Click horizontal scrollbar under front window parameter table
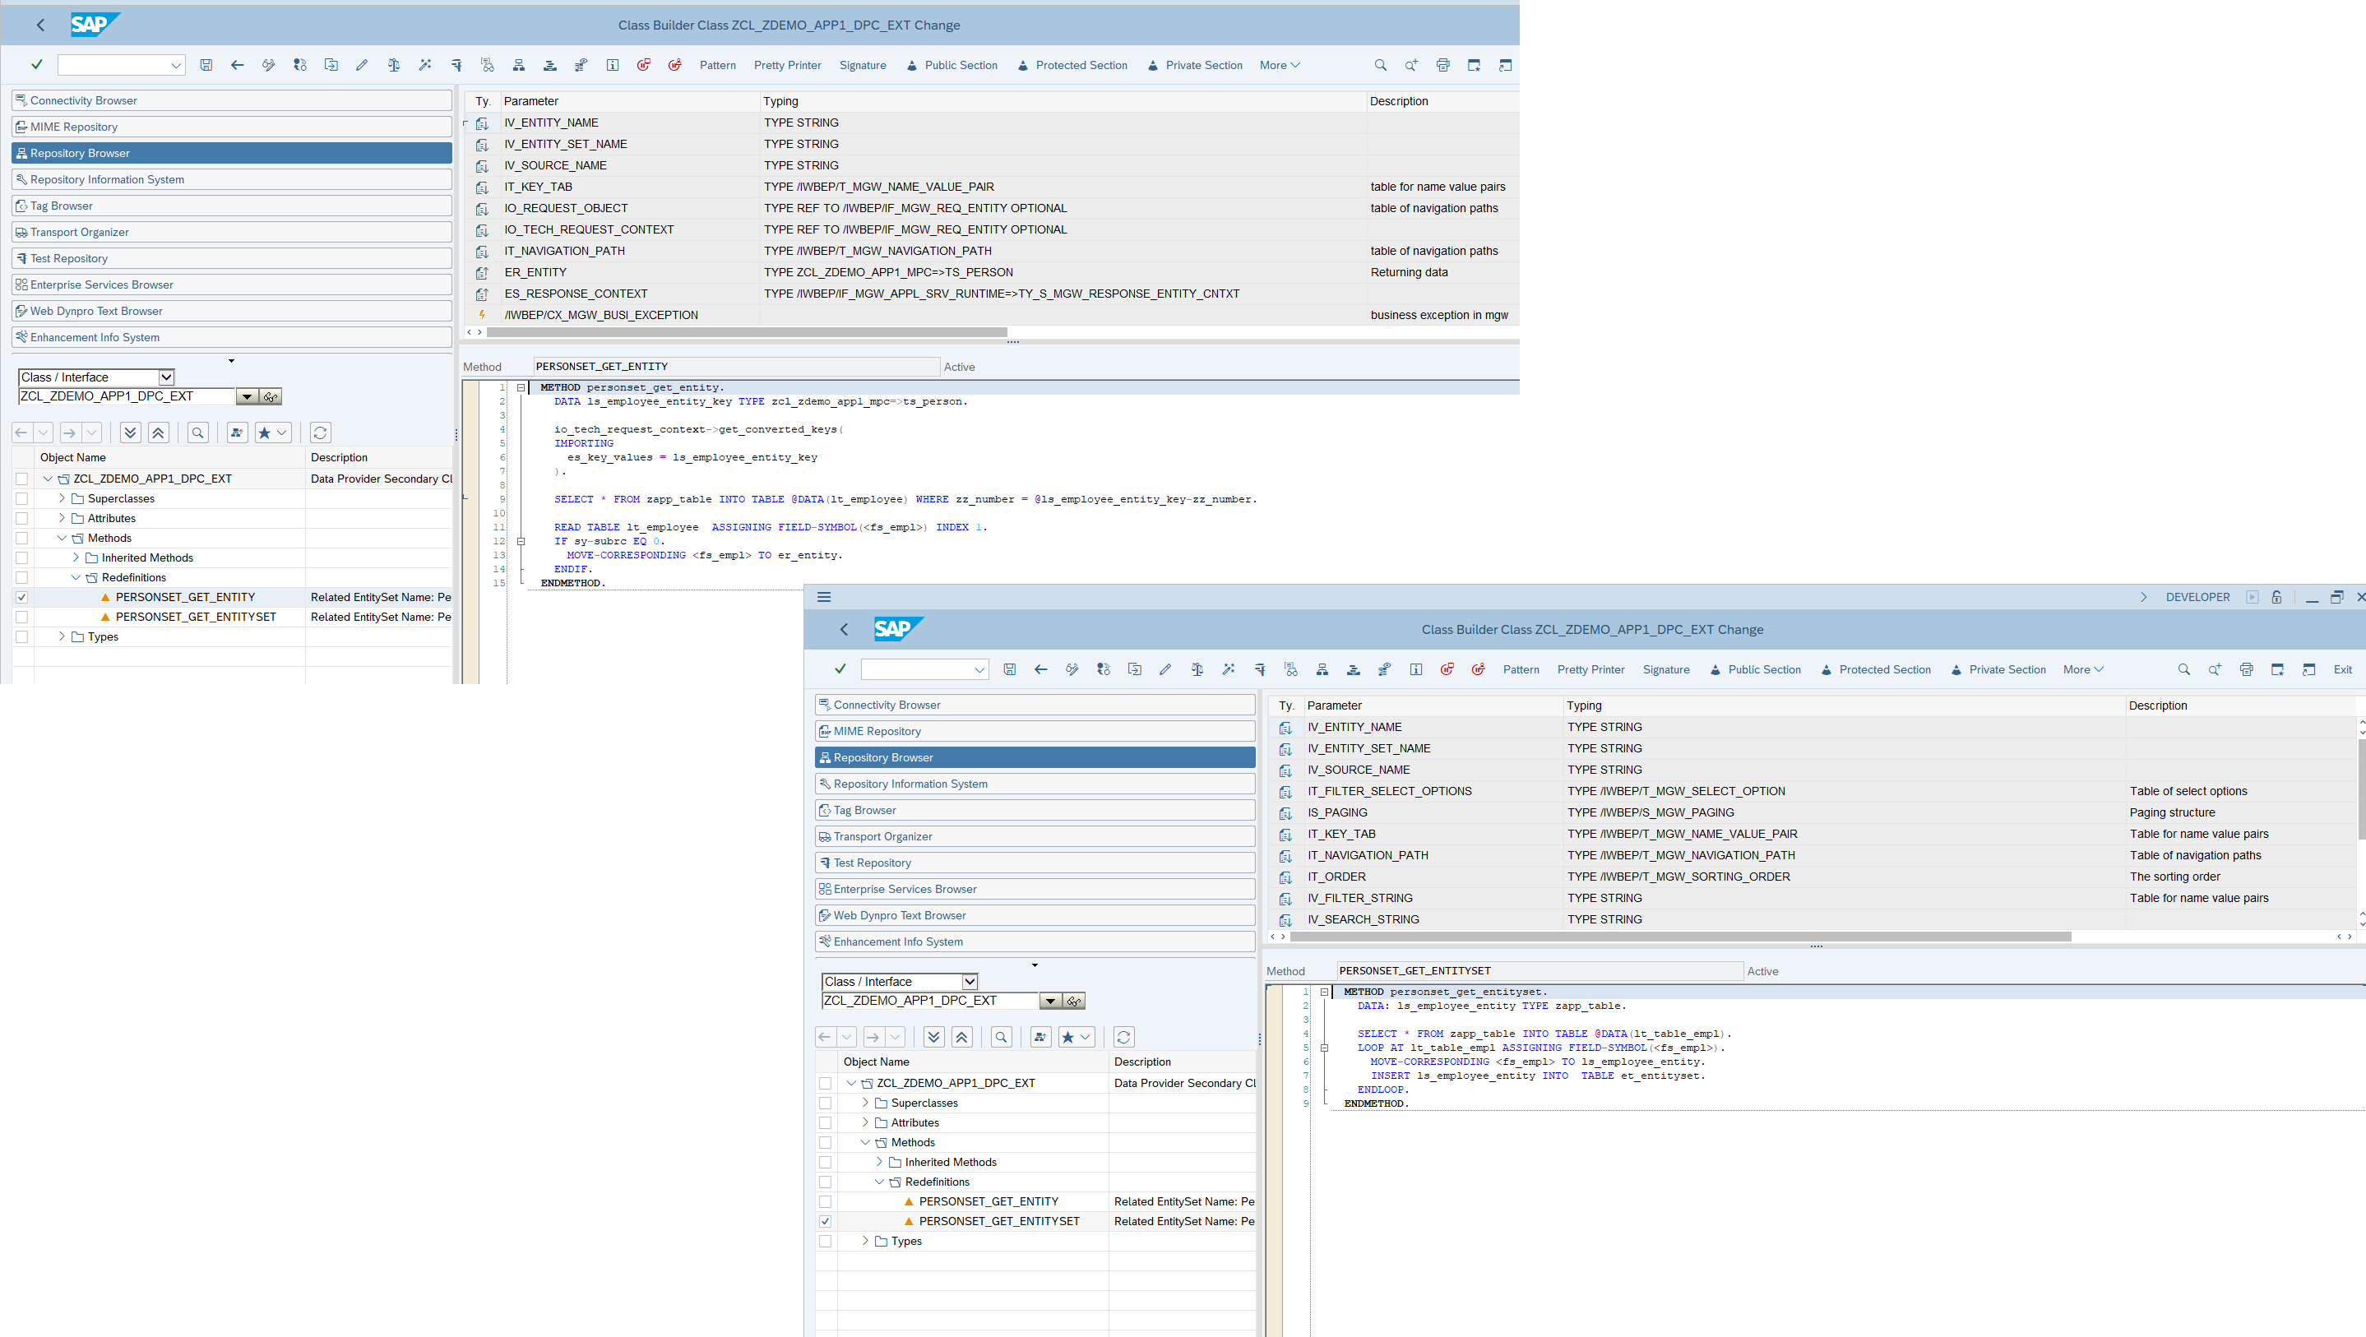The width and height of the screenshot is (2366, 1337). pos(1681,937)
